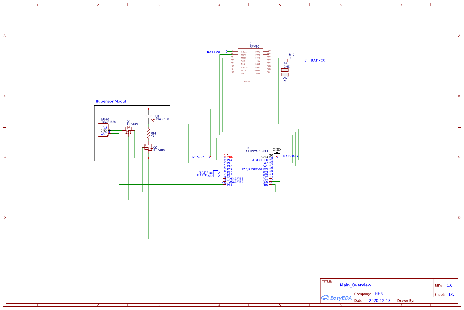This screenshot has height=310, width=464.
Task: Click the IR Sensor Modul title text
Action: pyautogui.click(x=110, y=101)
